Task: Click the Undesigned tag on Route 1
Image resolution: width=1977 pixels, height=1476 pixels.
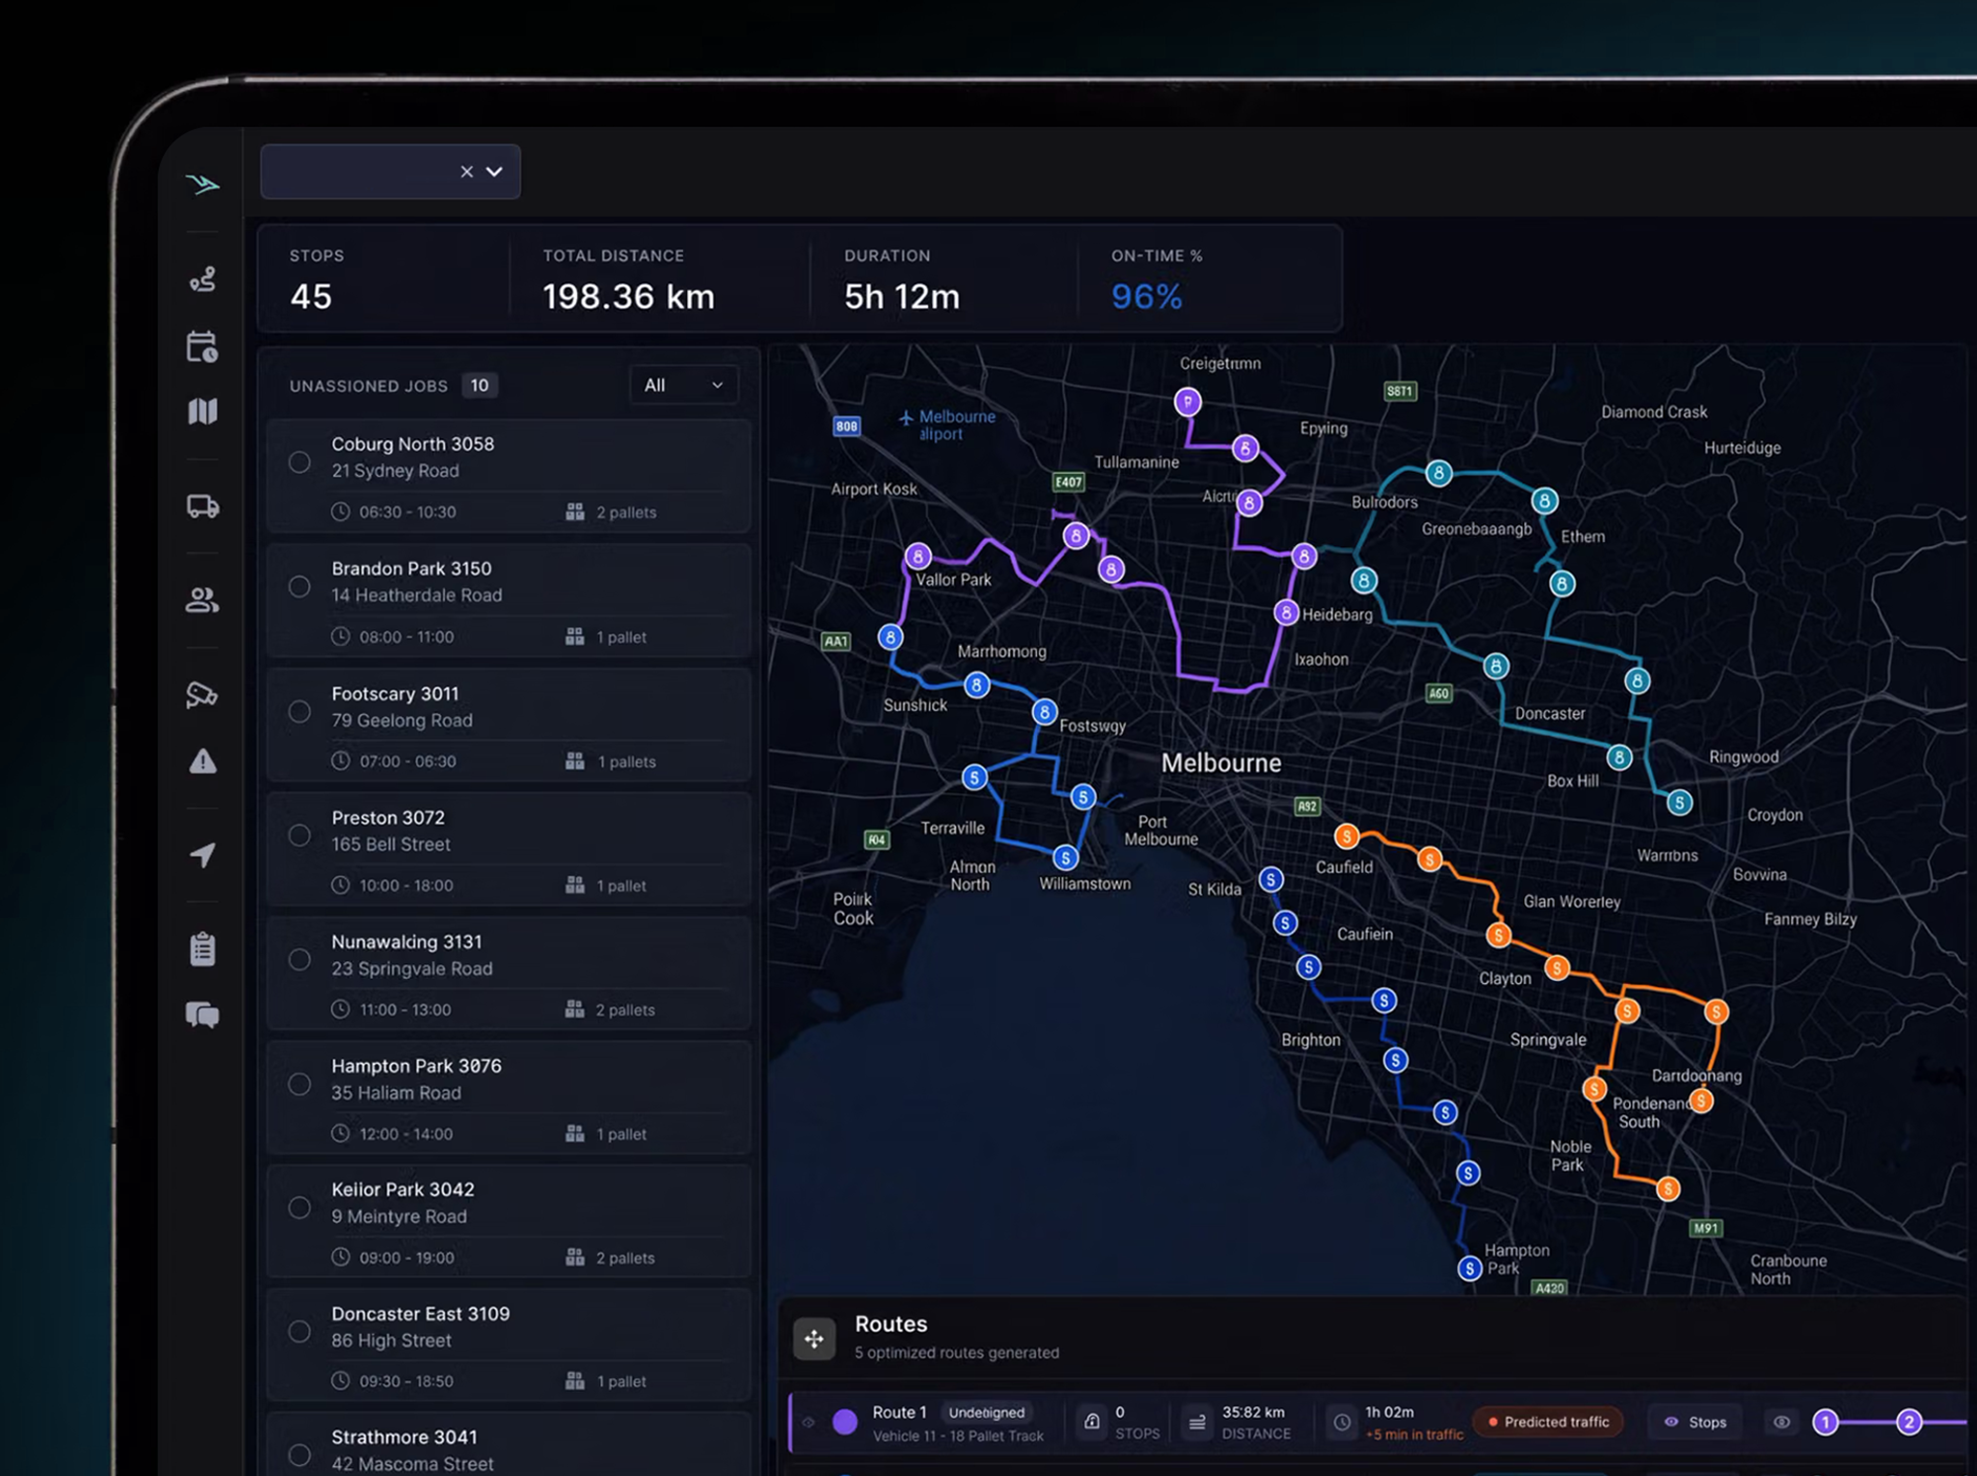Action: click(987, 1412)
